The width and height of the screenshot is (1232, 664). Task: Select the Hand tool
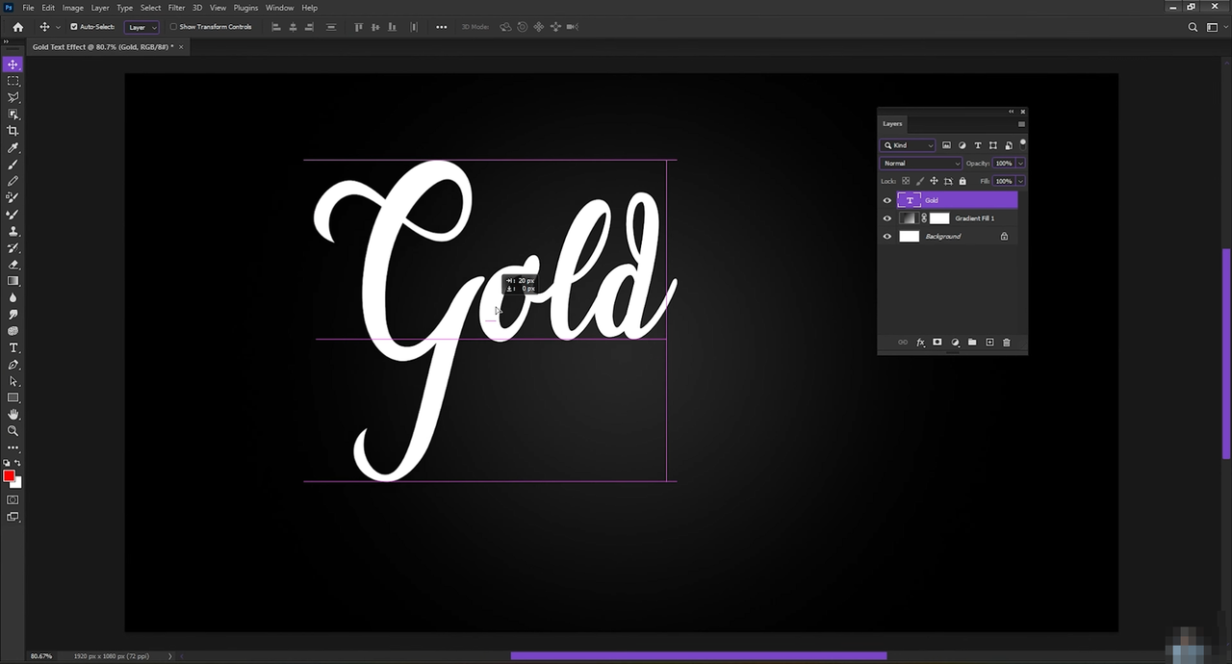[x=13, y=415]
